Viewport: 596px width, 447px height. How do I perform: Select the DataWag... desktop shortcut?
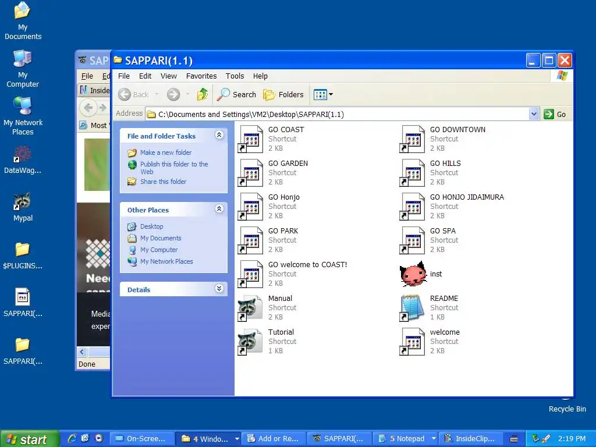click(23, 160)
